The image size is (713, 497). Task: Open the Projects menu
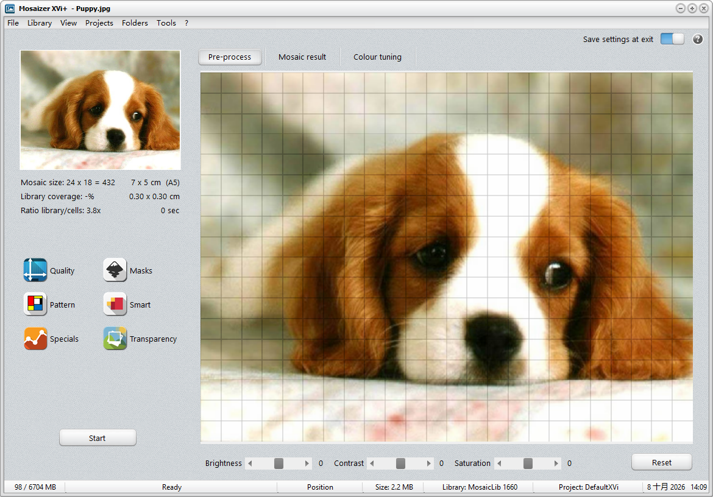[x=99, y=23]
